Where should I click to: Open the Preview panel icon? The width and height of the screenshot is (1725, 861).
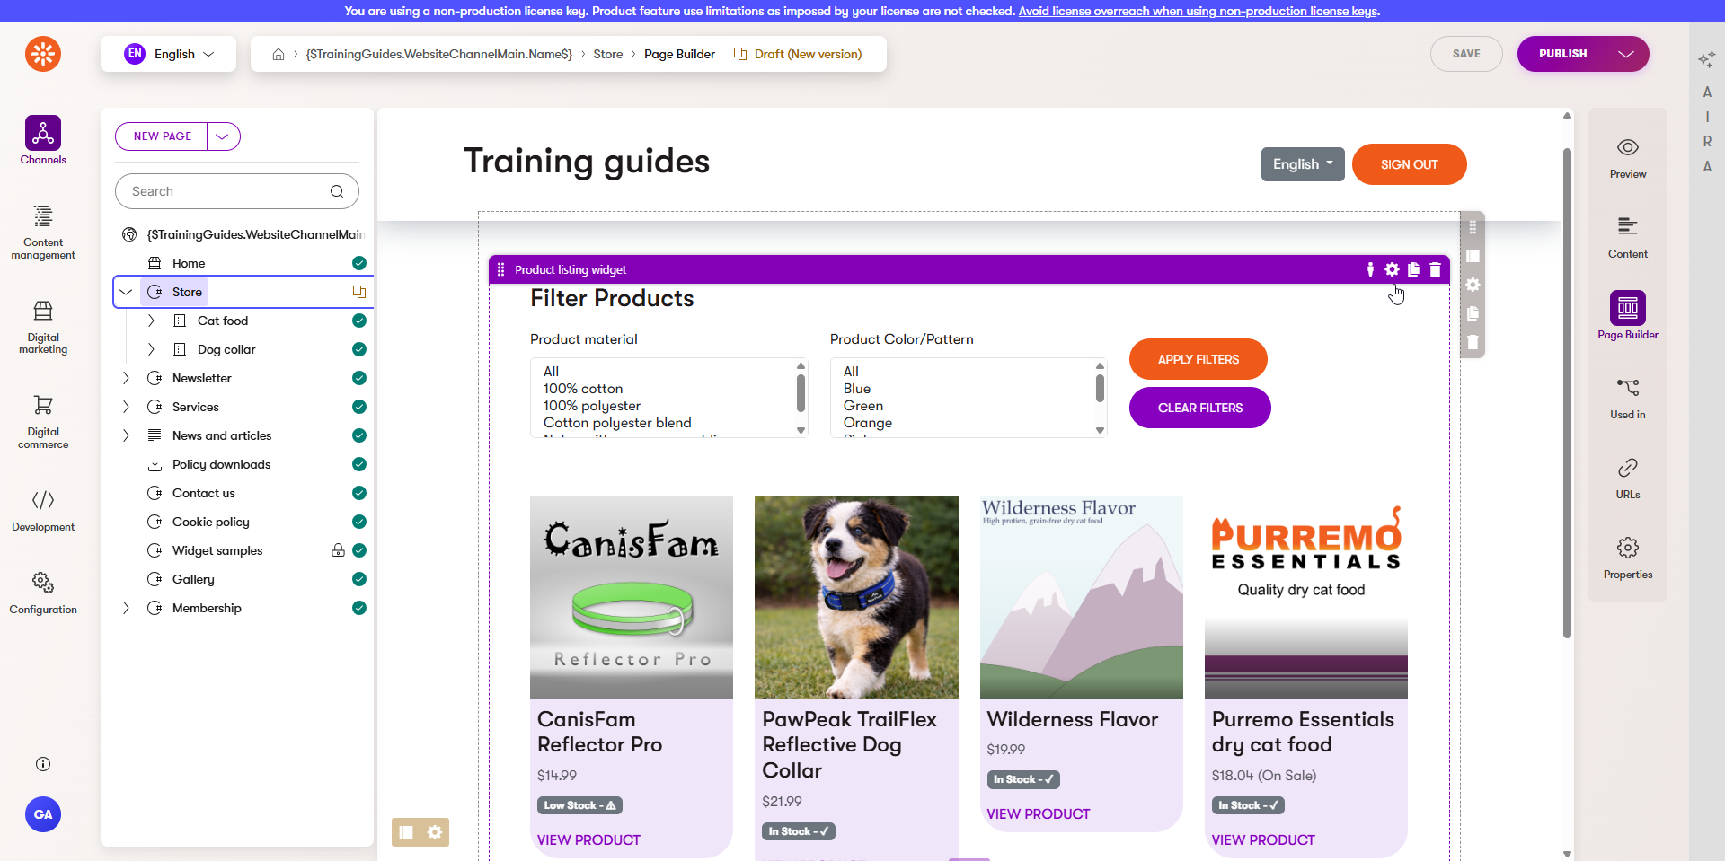[1628, 155]
